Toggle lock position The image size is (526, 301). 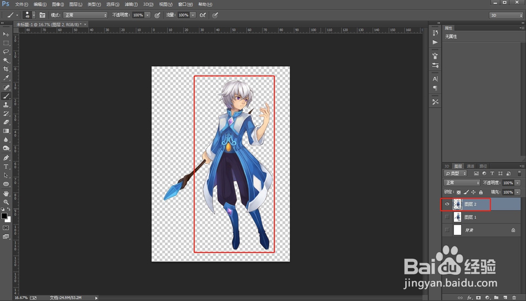coord(473,192)
